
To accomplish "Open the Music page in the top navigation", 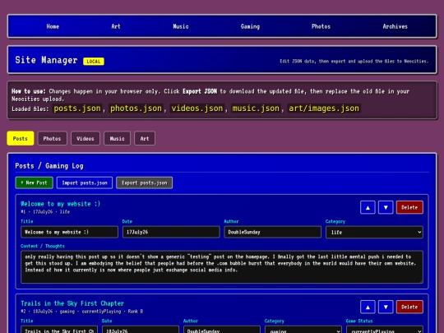I will tap(181, 26).
